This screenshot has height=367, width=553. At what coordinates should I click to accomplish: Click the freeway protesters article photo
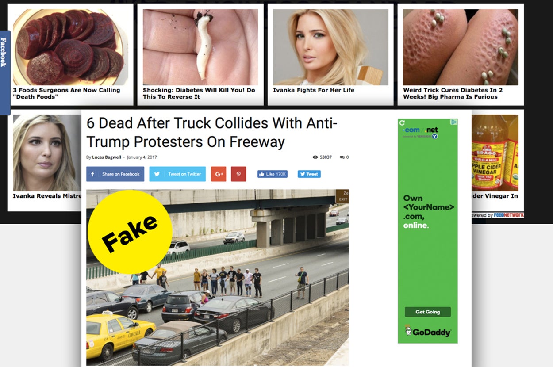pos(217,277)
